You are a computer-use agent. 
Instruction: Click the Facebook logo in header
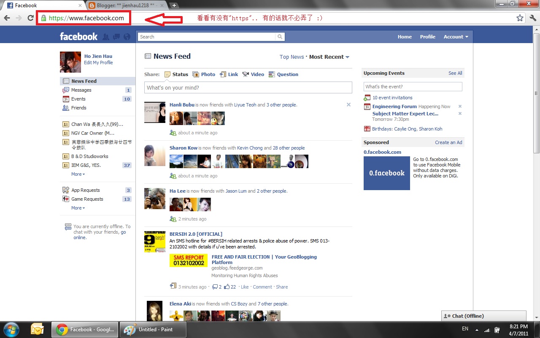pos(78,37)
